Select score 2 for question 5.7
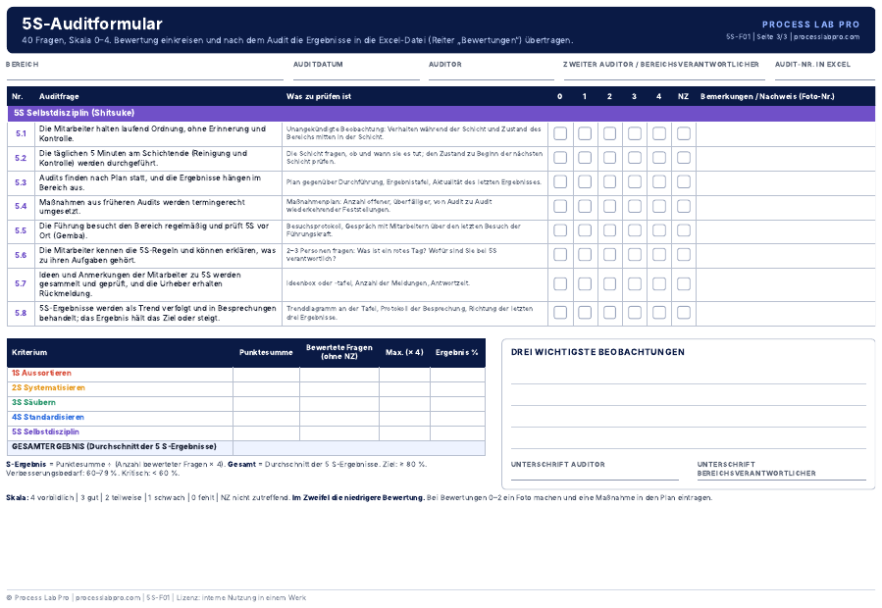This screenshot has height=608, width=882. click(x=609, y=284)
